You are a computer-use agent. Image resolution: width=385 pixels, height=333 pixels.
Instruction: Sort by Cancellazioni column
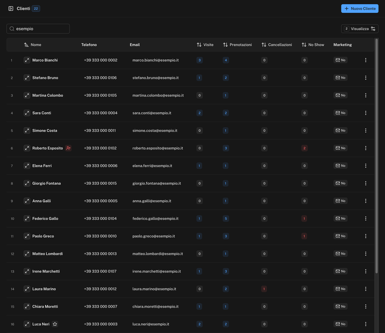click(277, 45)
